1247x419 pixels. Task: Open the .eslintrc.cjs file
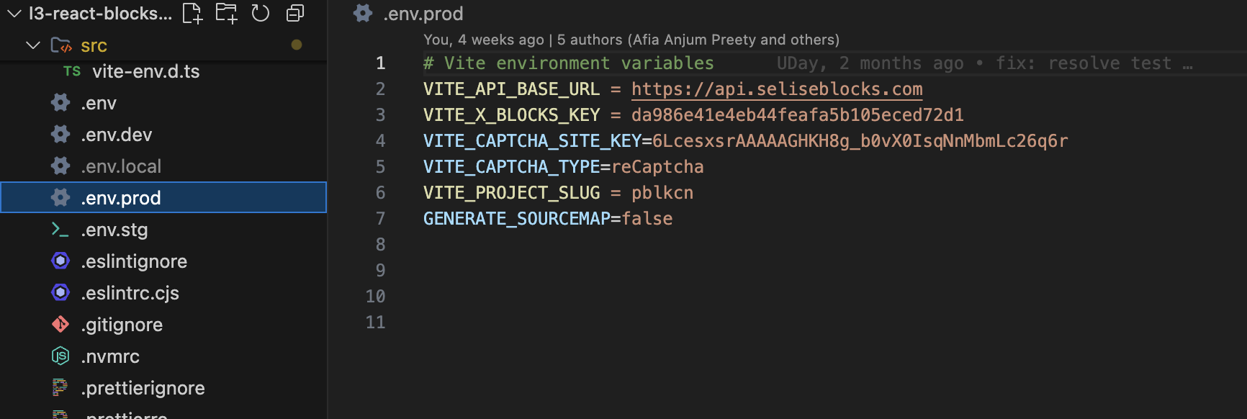(x=130, y=293)
